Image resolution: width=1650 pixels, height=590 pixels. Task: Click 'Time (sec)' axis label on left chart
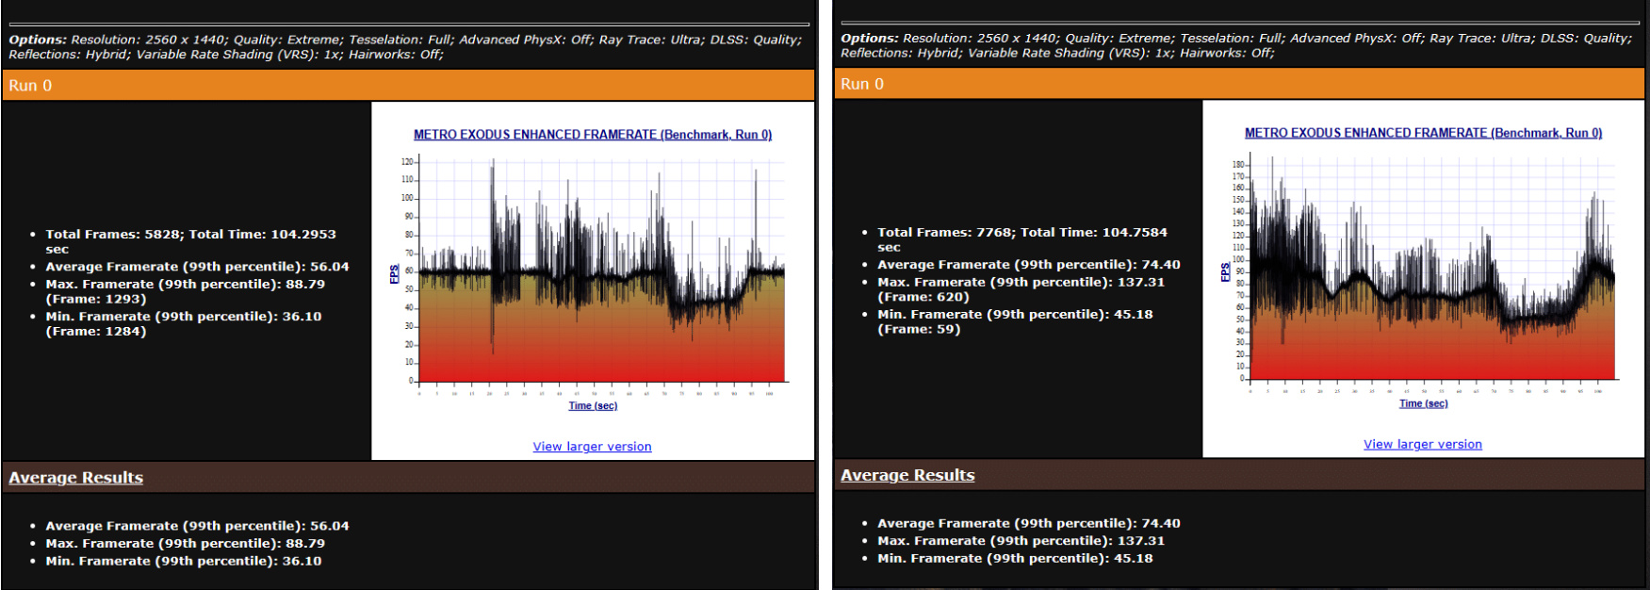(x=593, y=406)
